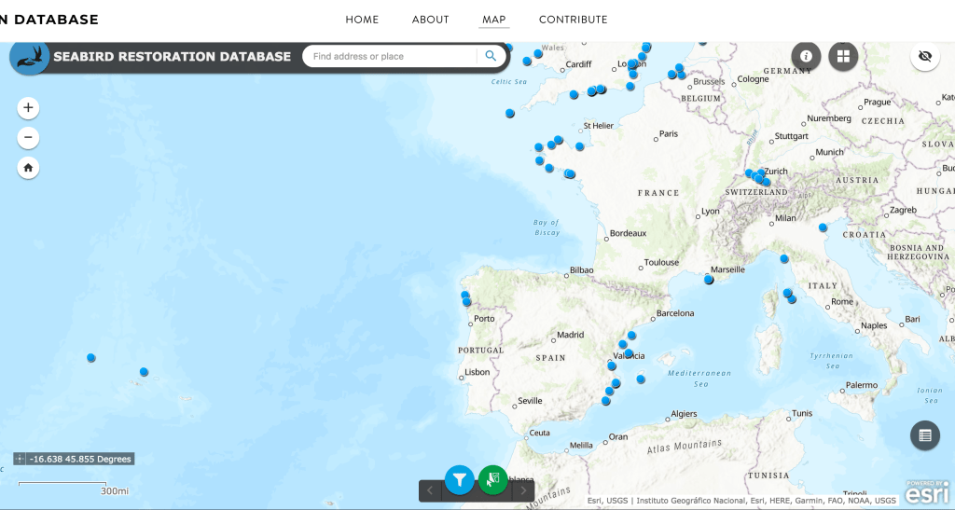Toggle the coordinate crosshair locate button

coord(20,459)
